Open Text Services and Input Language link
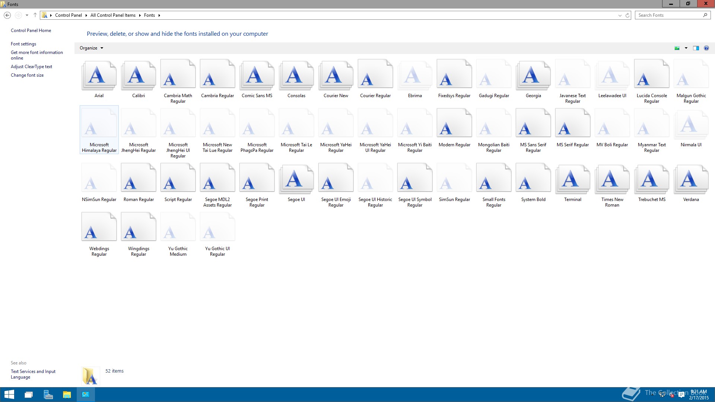The height and width of the screenshot is (402, 715). click(33, 374)
